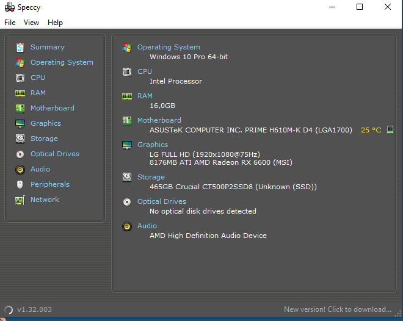403x321 pixels.
Task: Click Motherboard icon in summary panel
Action: [x=127, y=120]
